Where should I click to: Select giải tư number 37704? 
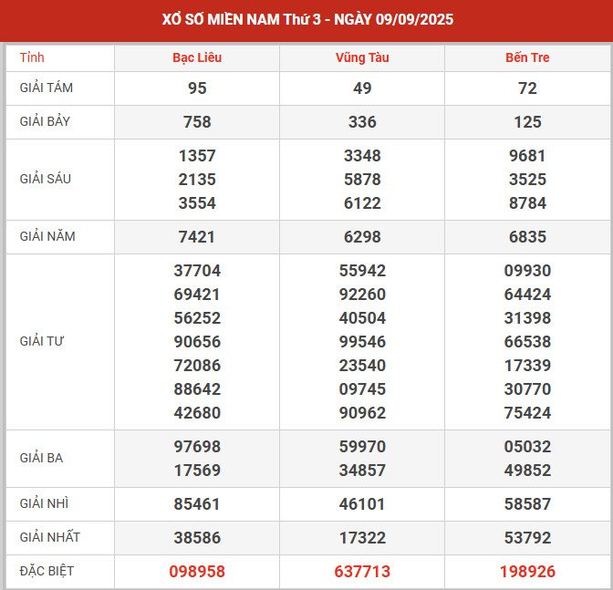197,271
